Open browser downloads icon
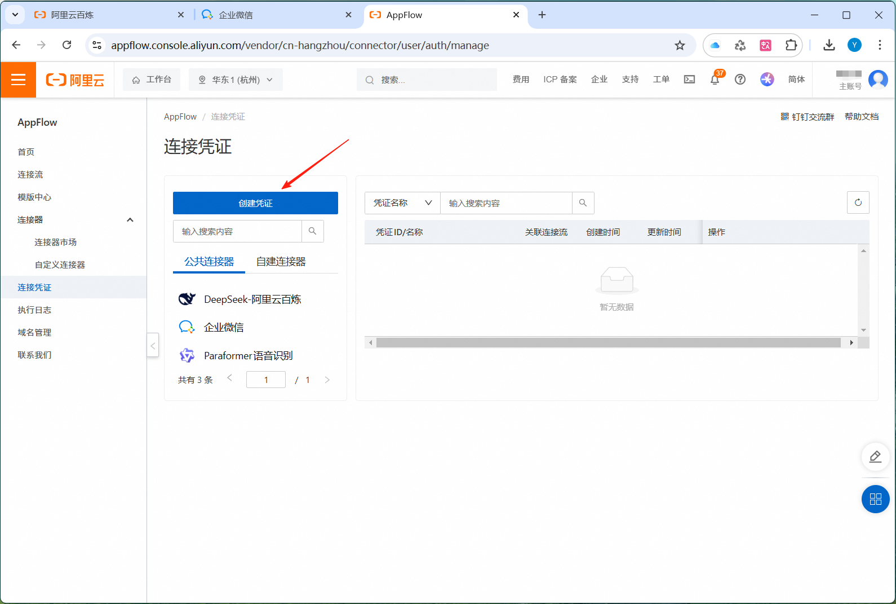 click(x=829, y=45)
